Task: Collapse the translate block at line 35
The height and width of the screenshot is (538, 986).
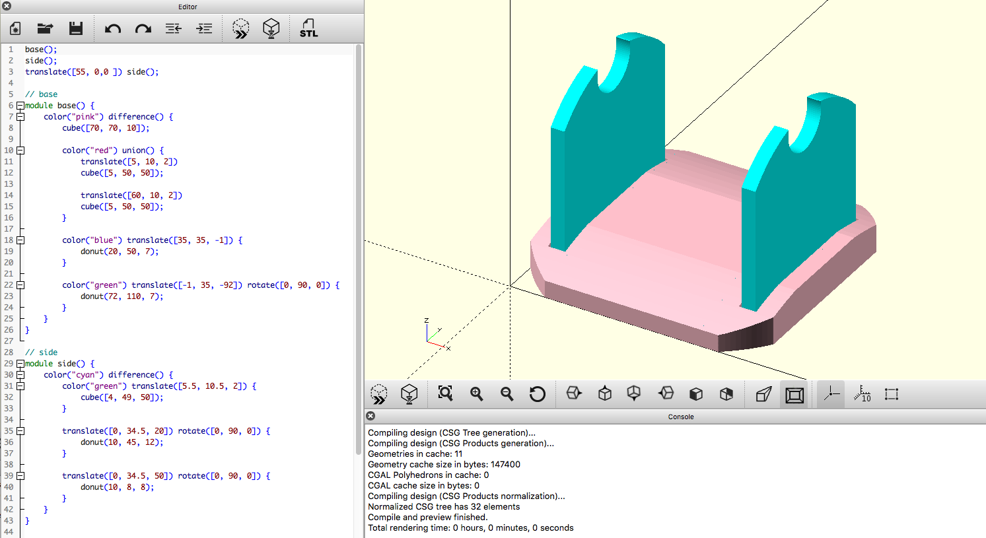Action: [x=20, y=431]
